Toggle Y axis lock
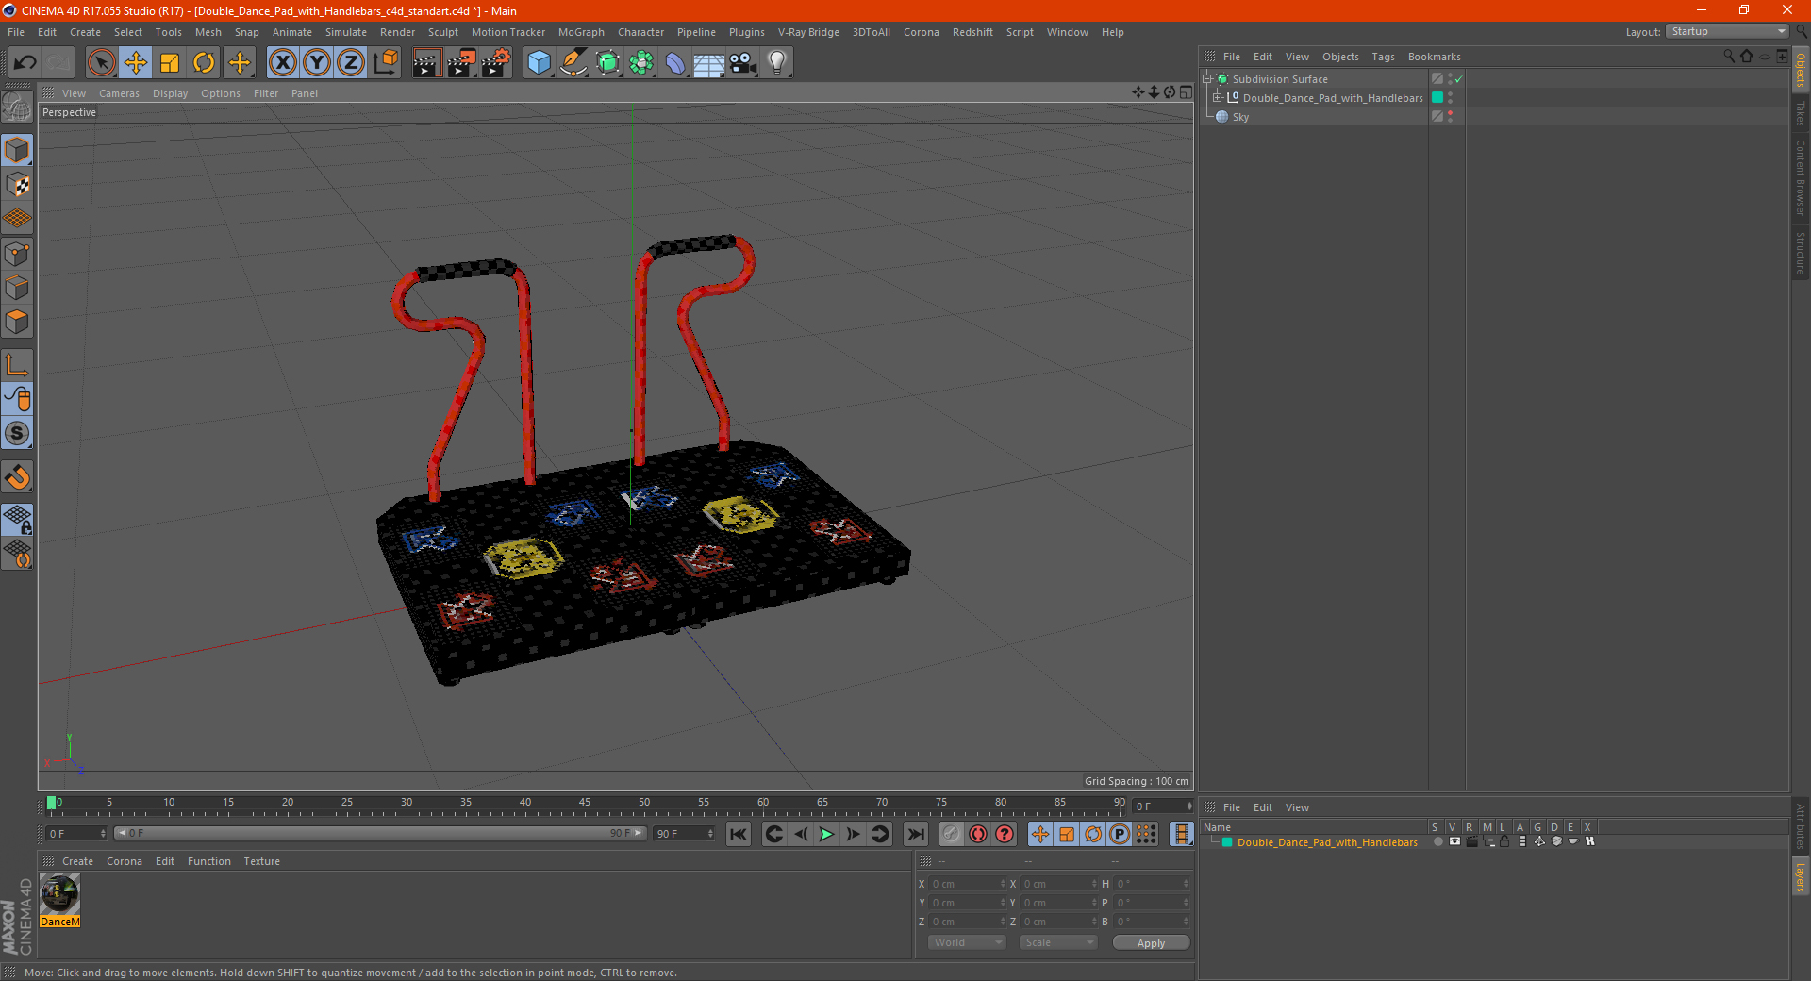The image size is (1811, 981). coord(317,63)
